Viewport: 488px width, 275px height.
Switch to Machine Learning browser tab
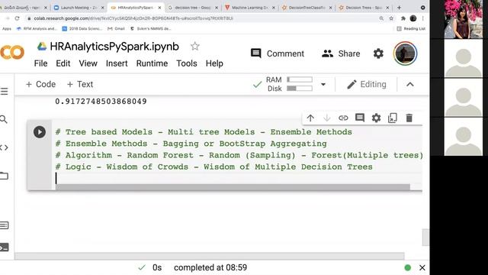tap(249, 8)
